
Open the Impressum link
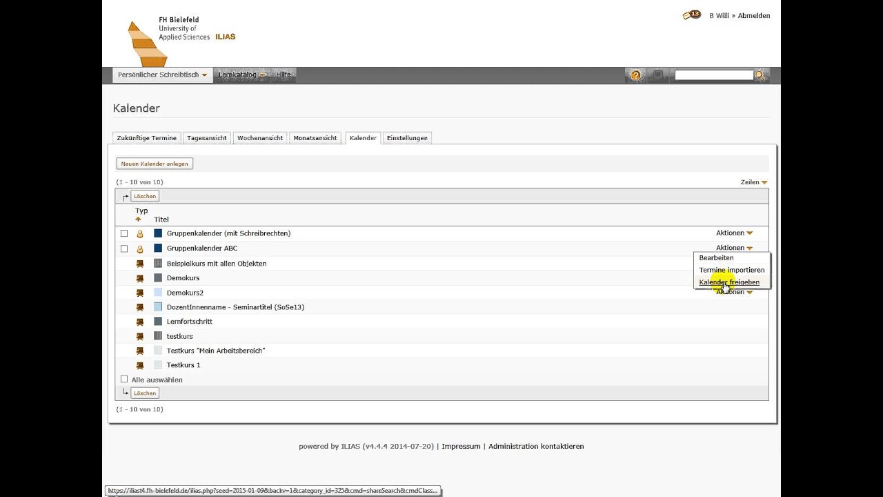[x=461, y=447]
